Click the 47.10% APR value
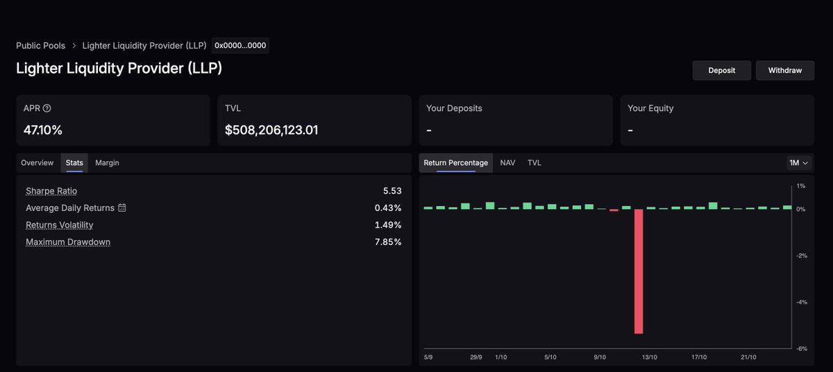This screenshot has height=372, width=833. [43, 130]
